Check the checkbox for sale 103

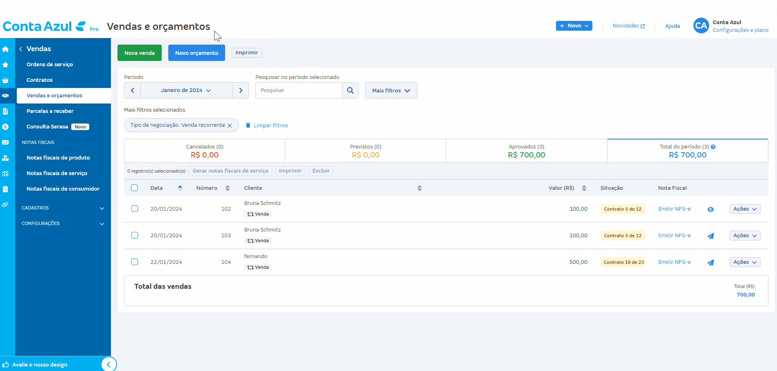point(135,235)
